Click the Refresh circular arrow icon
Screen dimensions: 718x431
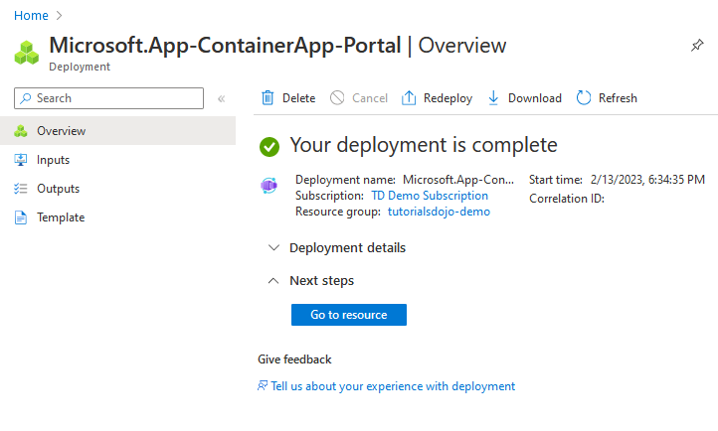click(584, 98)
